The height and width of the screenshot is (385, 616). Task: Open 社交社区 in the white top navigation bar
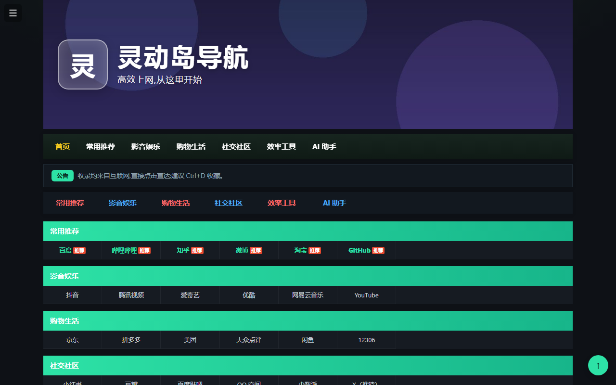[x=236, y=147]
